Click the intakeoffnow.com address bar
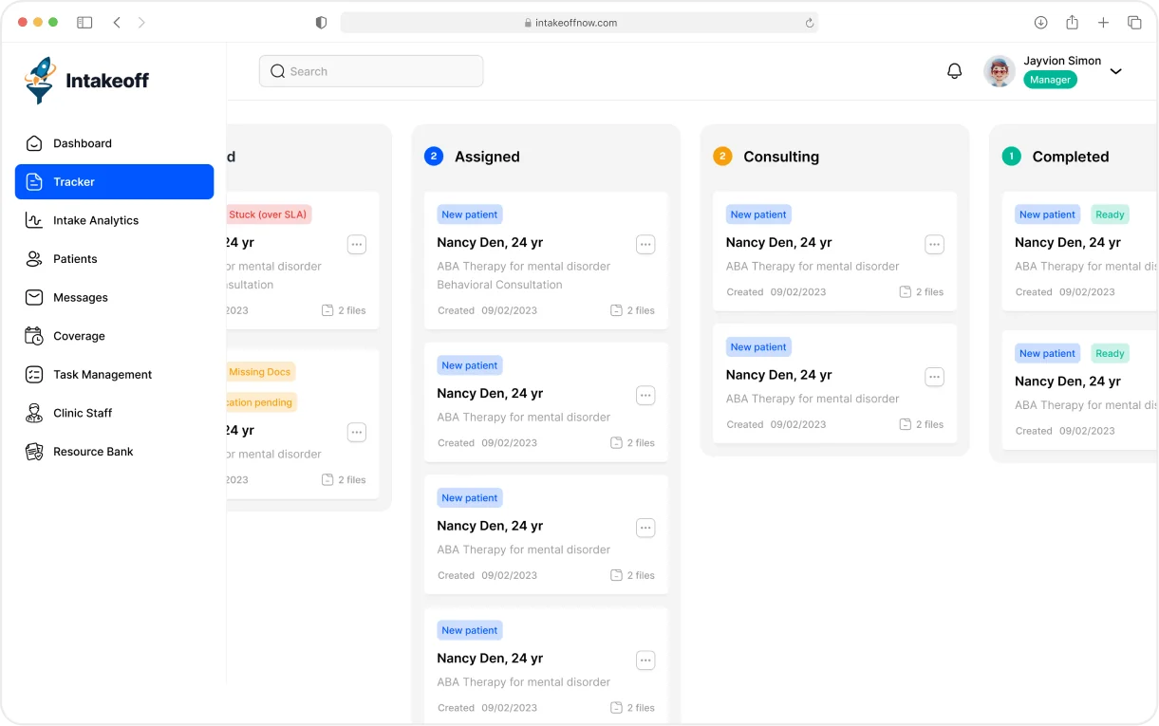 pyautogui.click(x=579, y=23)
